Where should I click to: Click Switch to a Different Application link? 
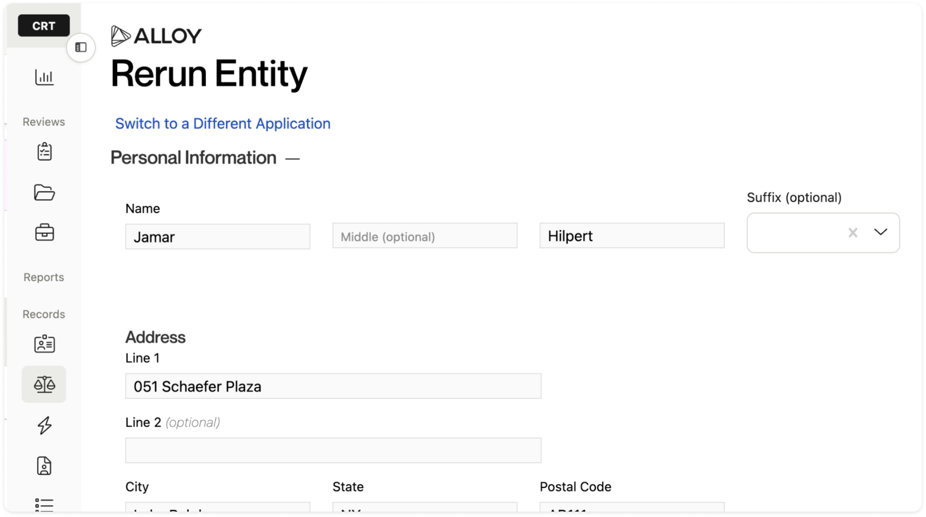pyautogui.click(x=223, y=124)
